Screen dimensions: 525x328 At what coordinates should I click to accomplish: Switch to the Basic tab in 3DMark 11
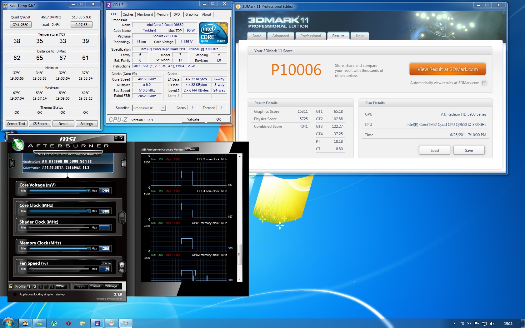(257, 36)
